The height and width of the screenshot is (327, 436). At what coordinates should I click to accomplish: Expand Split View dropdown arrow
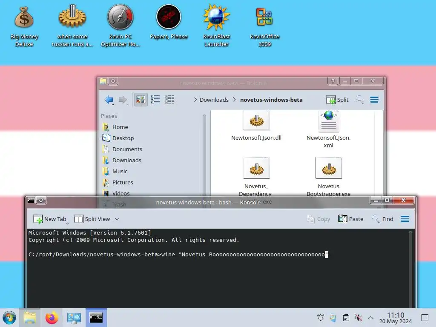pyautogui.click(x=117, y=219)
